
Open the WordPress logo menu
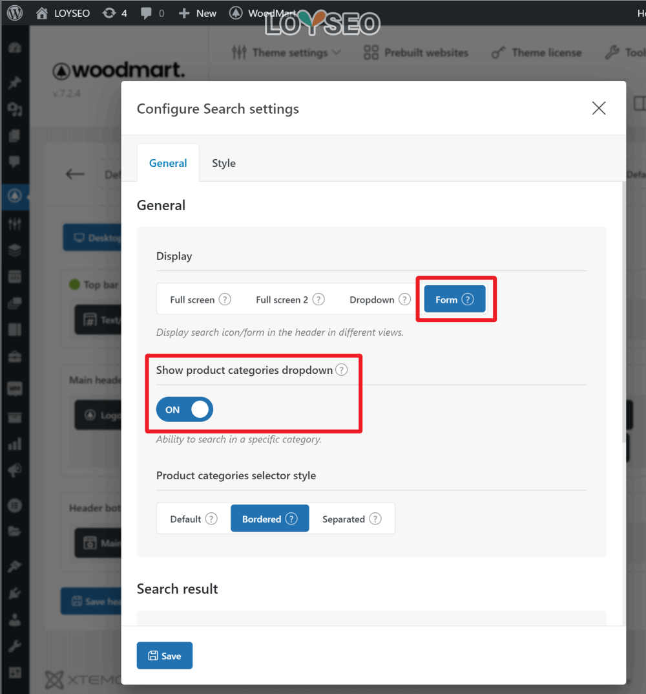pyautogui.click(x=15, y=13)
